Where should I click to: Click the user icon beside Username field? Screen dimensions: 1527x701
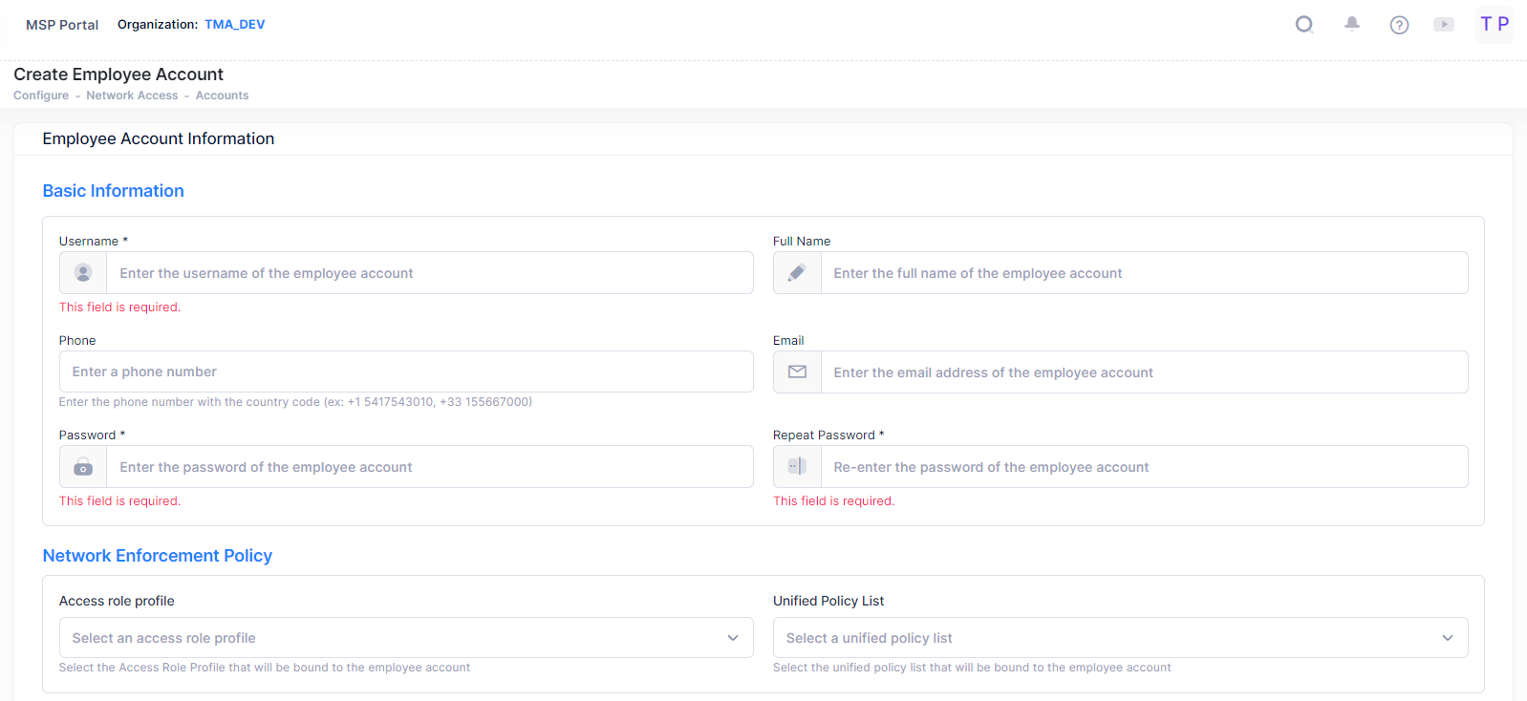83,273
